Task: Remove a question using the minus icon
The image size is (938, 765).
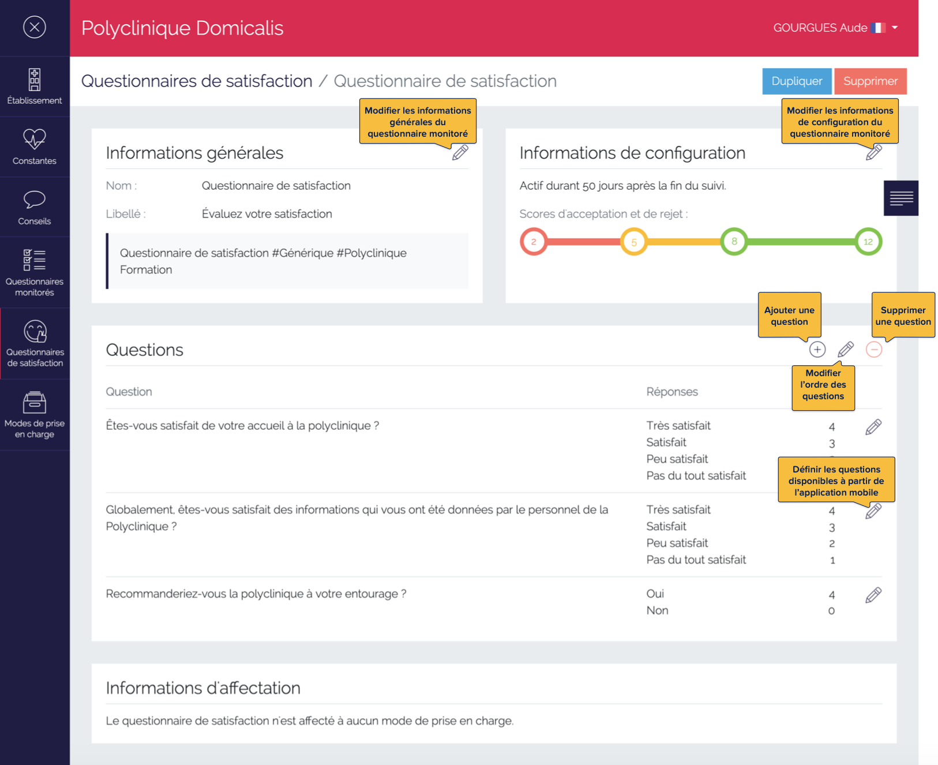Action: [875, 349]
